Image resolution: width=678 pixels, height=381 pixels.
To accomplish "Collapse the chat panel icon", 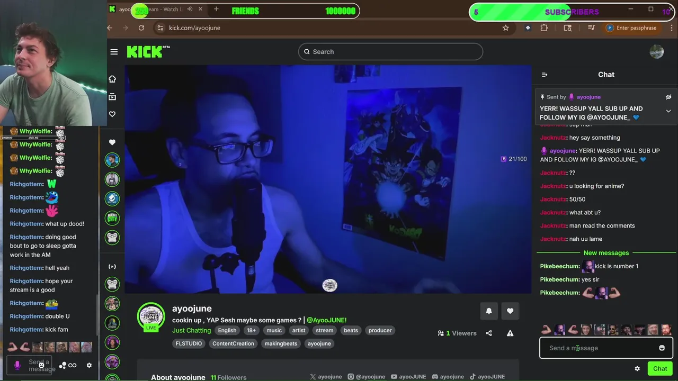I will pyautogui.click(x=545, y=75).
